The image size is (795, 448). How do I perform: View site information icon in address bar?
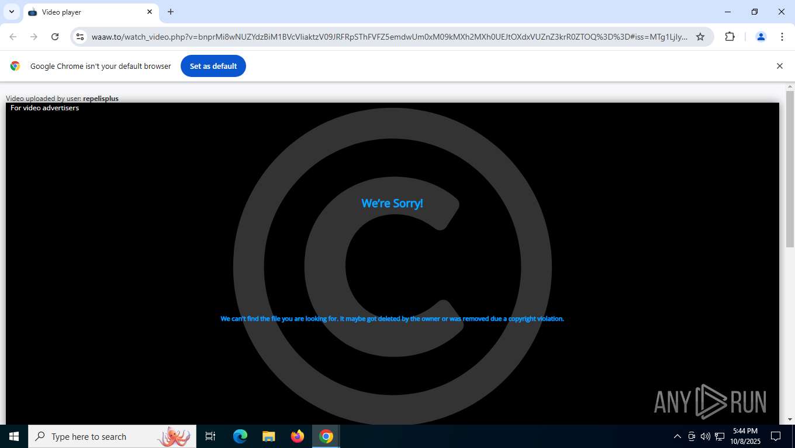click(x=81, y=37)
